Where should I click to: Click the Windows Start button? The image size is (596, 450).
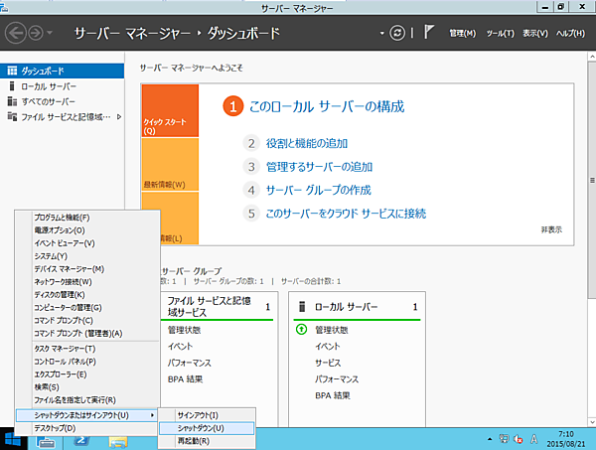(15, 440)
